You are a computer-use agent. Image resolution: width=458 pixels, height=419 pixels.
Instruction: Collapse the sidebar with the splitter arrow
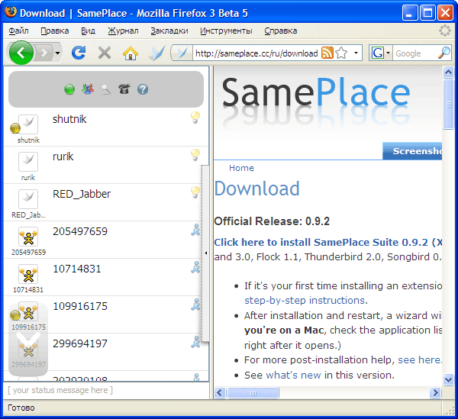point(205,253)
